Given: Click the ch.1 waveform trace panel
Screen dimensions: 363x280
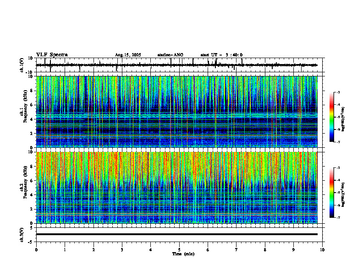Looking at the screenshot, I should (180, 65).
